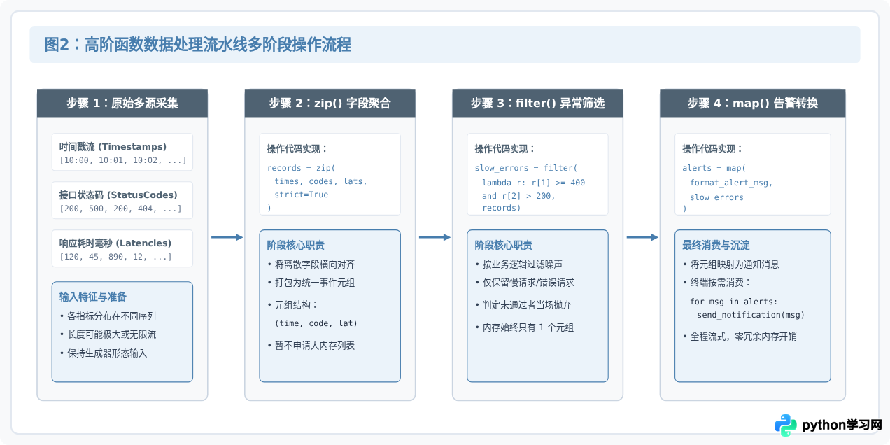Select header '步骤 2：zip() 字段聚合'

click(330, 103)
